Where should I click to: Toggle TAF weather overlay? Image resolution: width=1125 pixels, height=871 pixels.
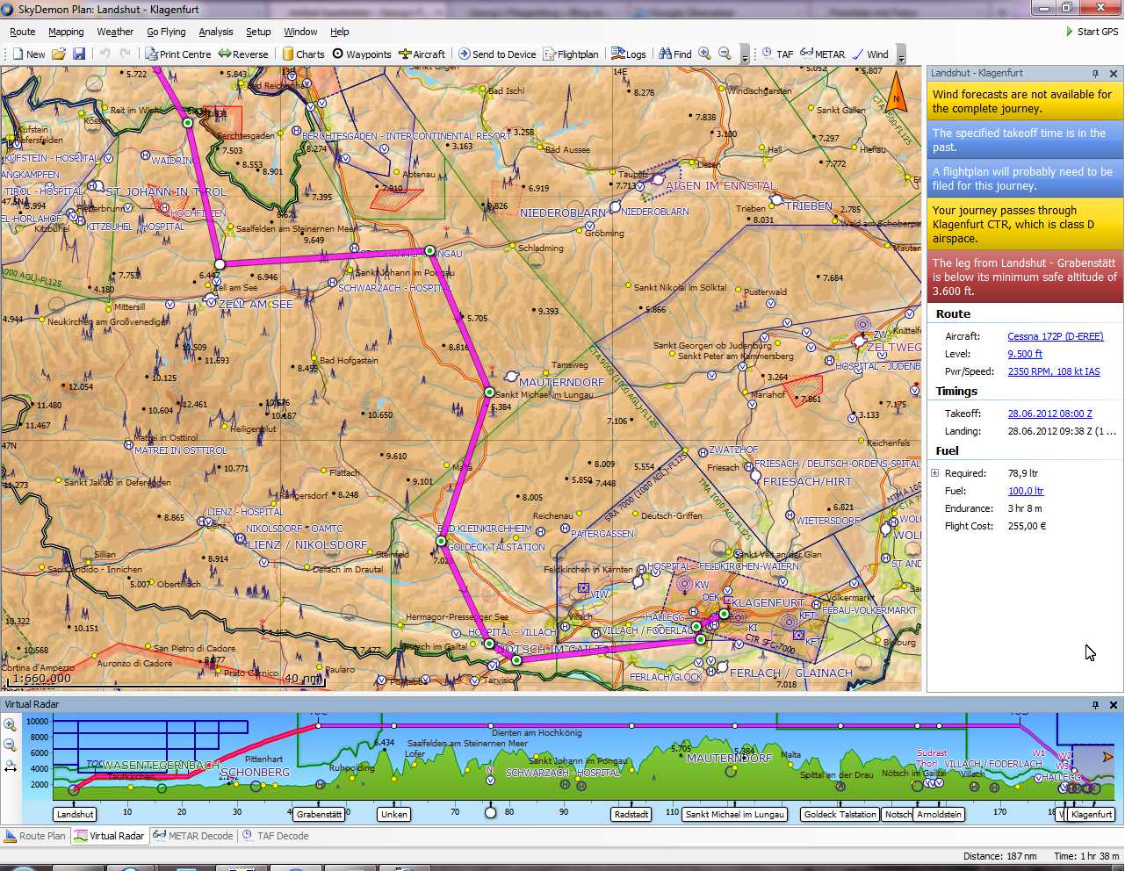(x=777, y=54)
